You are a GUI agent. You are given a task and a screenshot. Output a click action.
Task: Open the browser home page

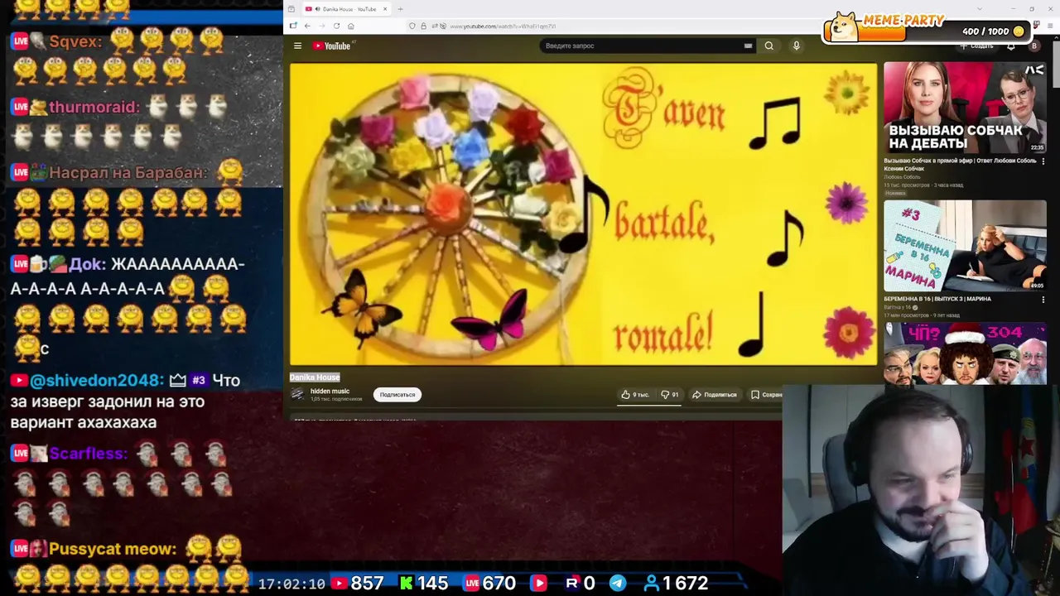350,26
